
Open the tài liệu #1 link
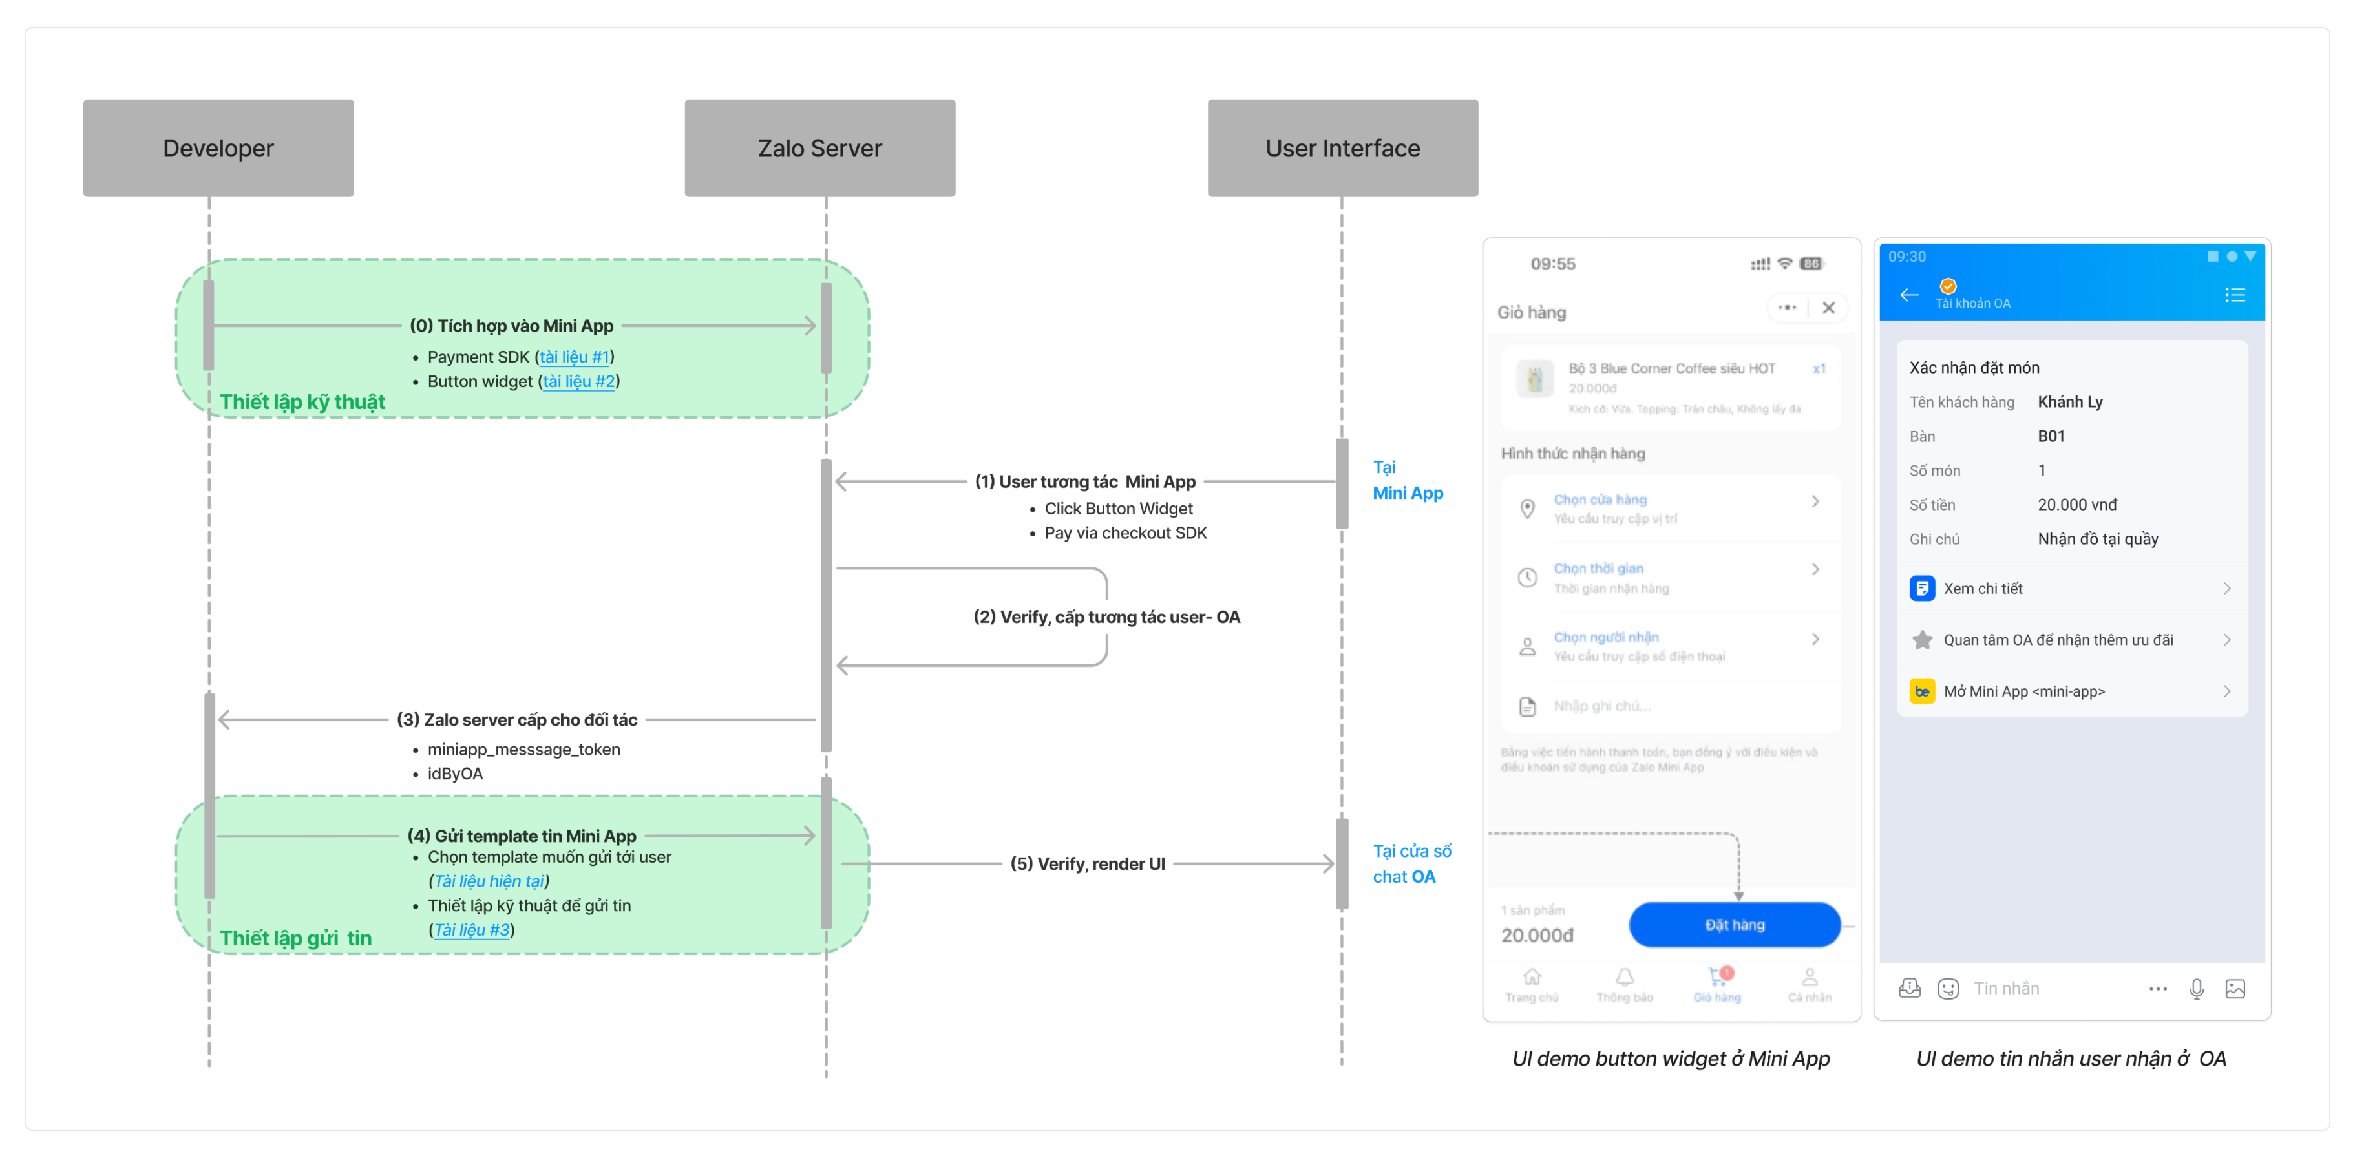[574, 357]
